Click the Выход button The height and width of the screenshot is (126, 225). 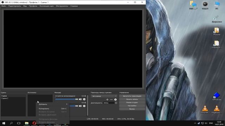coord(132,109)
